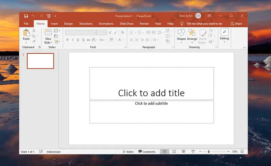Add a slide with the New Slide icon
The height and width of the screenshot is (166, 271).
click(48, 33)
